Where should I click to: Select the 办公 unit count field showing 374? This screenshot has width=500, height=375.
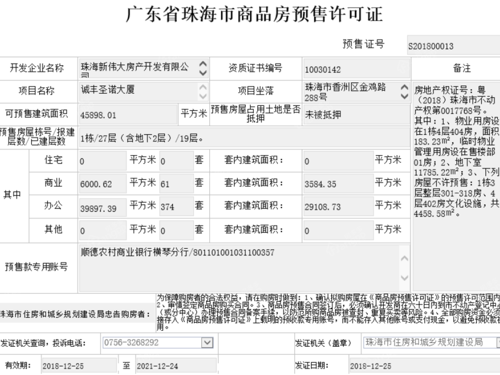176,207
